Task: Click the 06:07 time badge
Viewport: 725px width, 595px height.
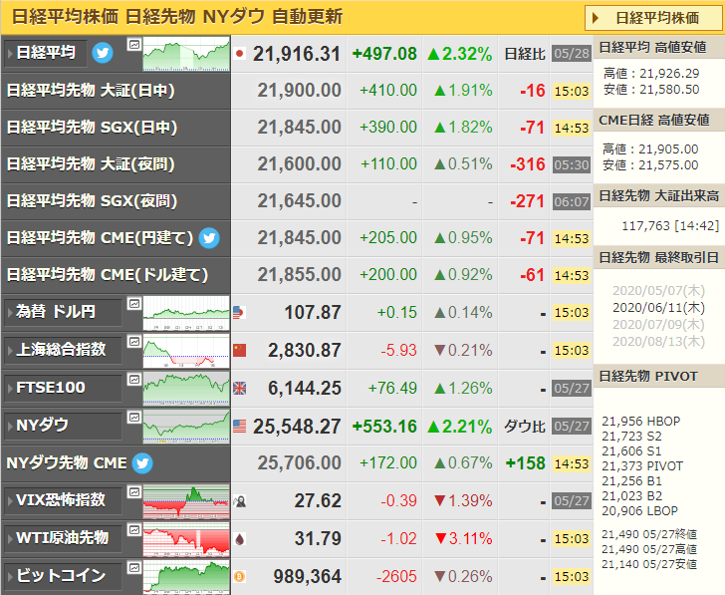Action: pos(572,201)
